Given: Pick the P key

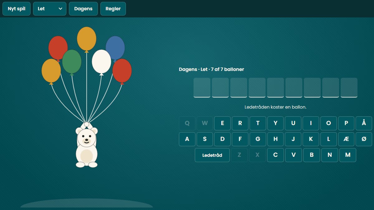Looking at the screenshot, I should (346, 123).
